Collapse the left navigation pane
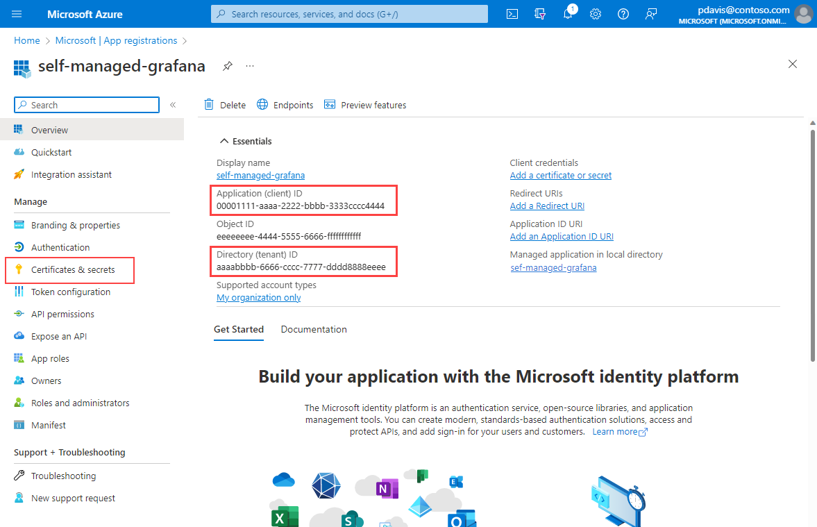 click(173, 105)
